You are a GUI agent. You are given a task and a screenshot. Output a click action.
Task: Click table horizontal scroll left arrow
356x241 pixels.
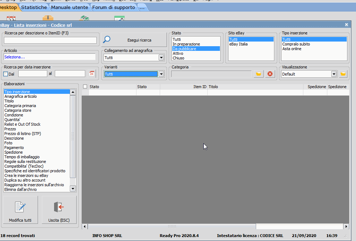[85, 226]
